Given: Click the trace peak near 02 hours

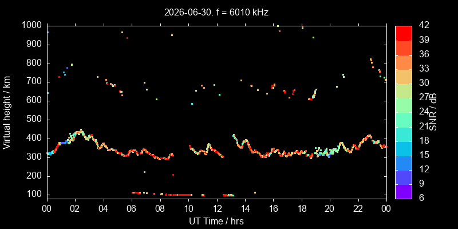Looking at the screenshot, I should [x=81, y=130].
